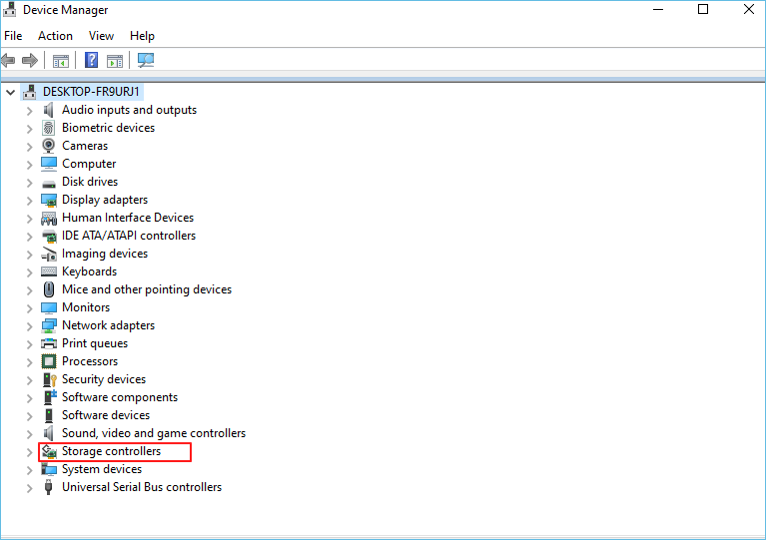
Task: Click the Software components icon
Action: pyautogui.click(x=49, y=397)
